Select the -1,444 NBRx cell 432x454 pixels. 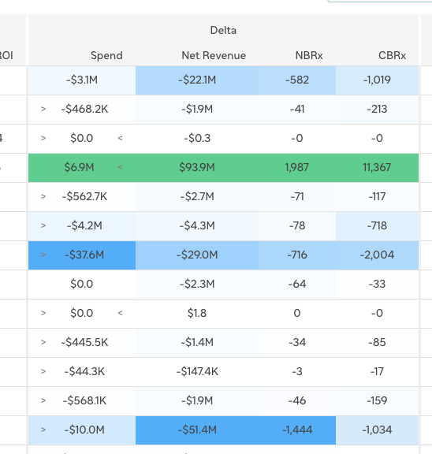pyautogui.click(x=297, y=430)
